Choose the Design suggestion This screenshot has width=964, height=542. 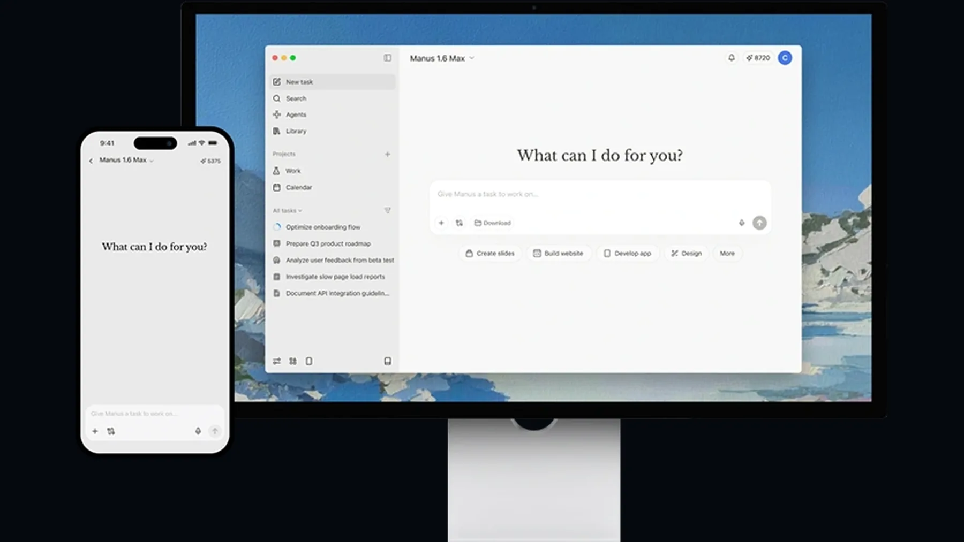(687, 253)
